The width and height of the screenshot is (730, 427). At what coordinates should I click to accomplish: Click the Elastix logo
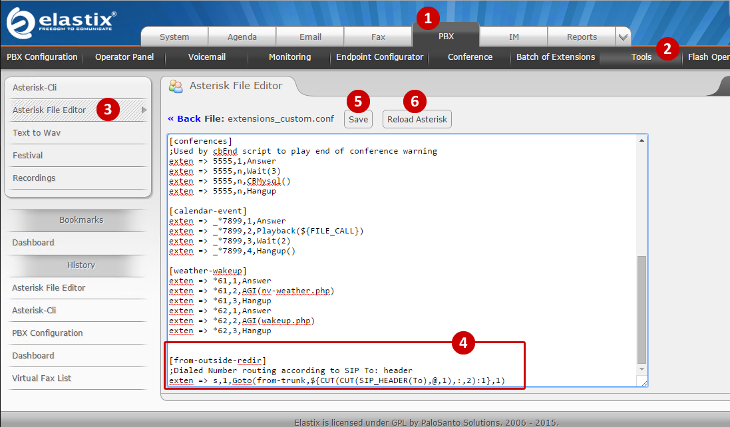(61, 23)
